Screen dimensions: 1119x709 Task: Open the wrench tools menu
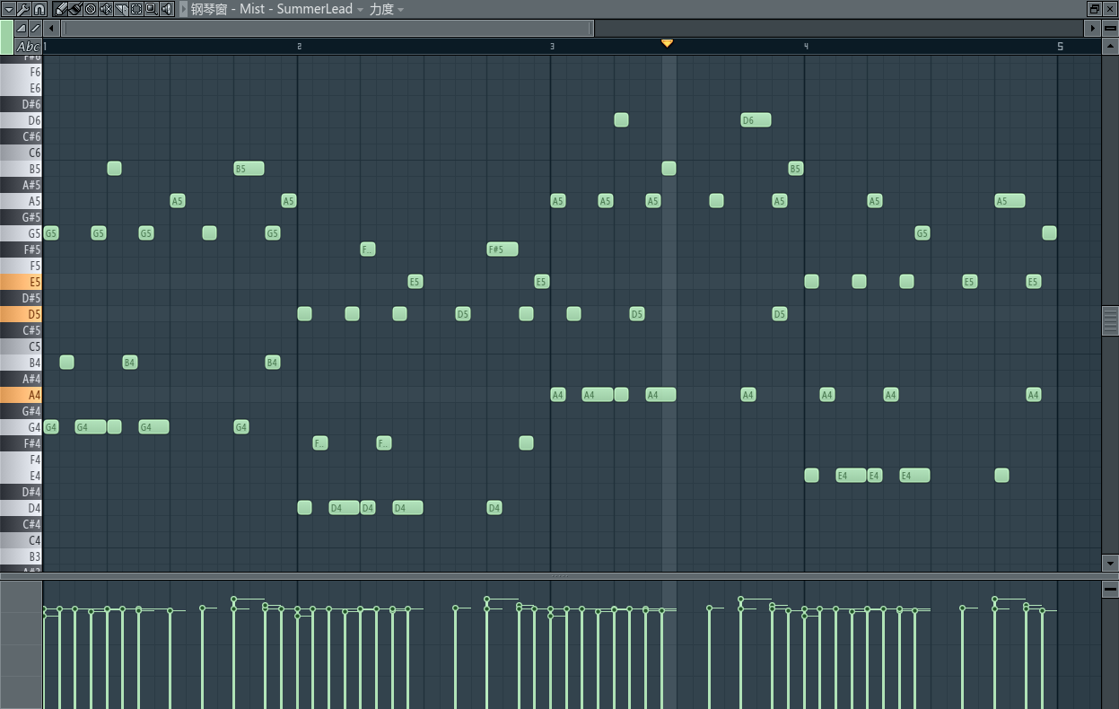[24, 9]
